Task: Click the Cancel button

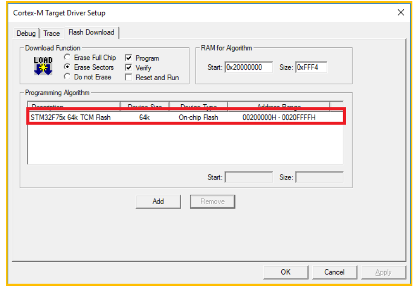Action: click(334, 272)
